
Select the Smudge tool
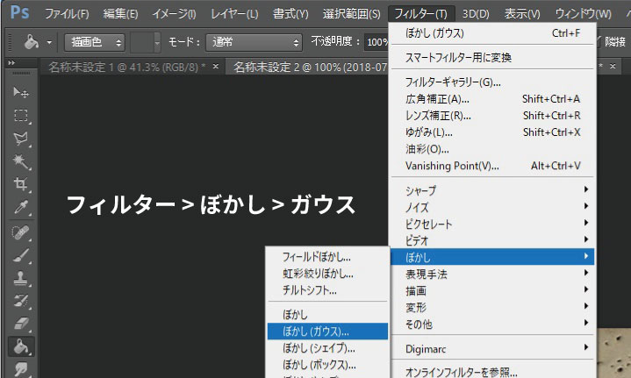click(x=20, y=368)
